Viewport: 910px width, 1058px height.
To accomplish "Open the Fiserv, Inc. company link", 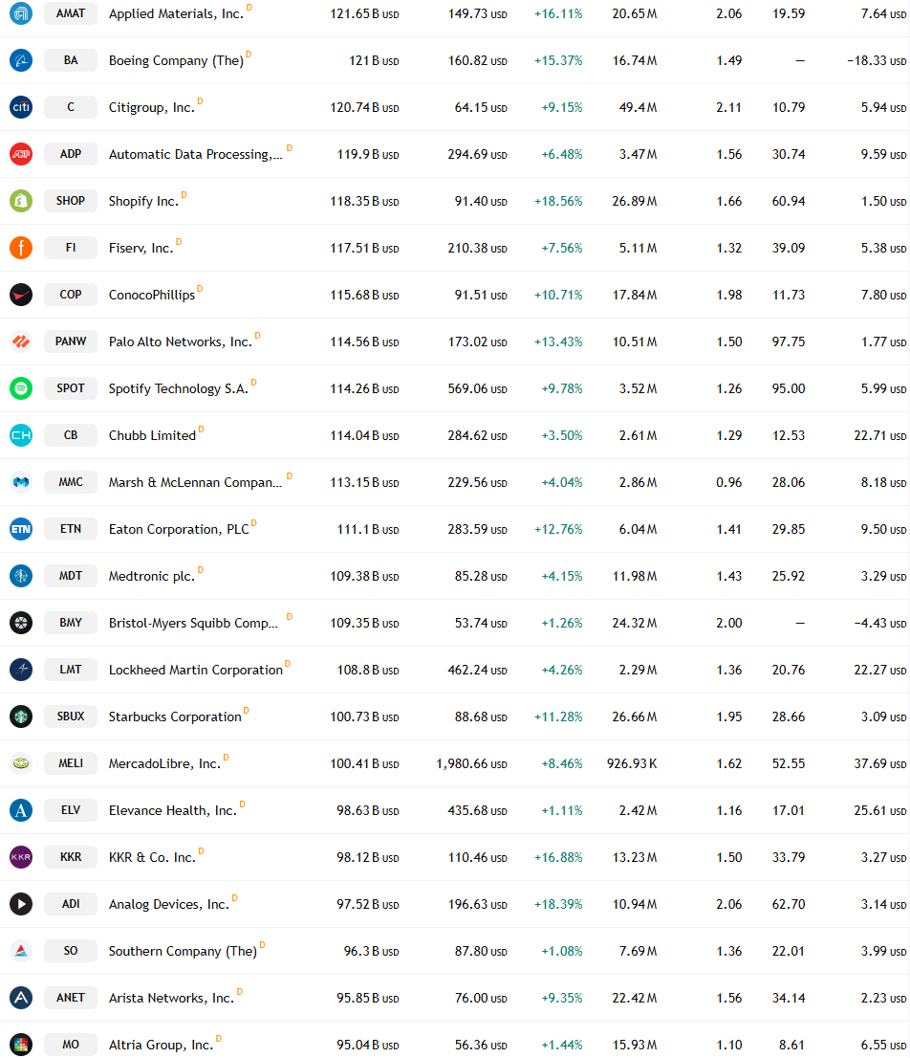I will [141, 249].
